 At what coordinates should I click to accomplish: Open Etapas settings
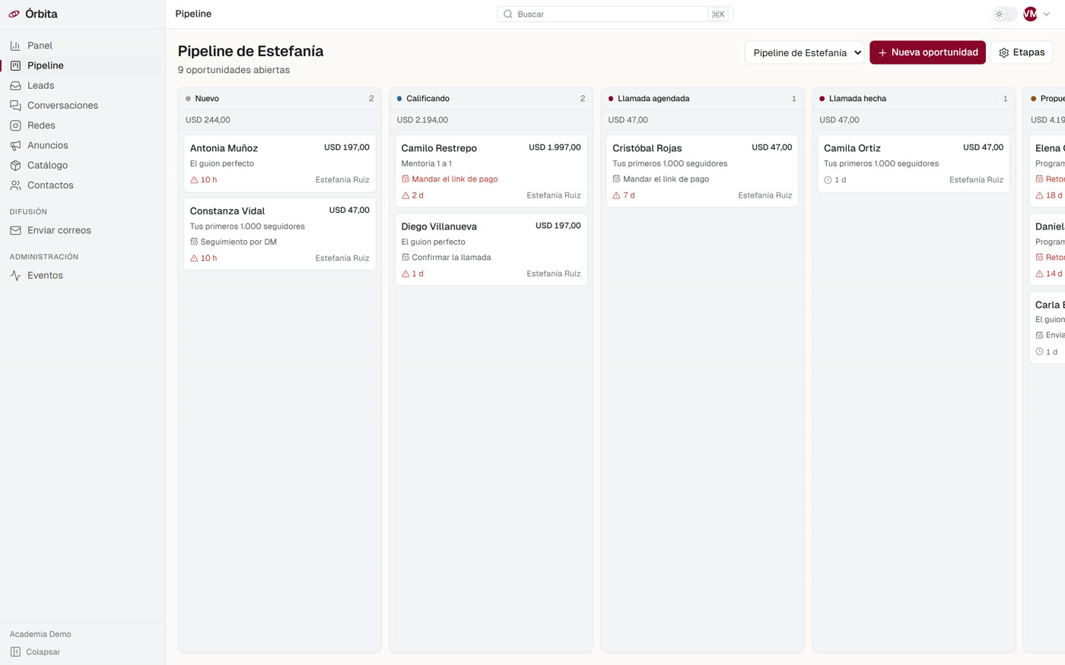tap(1022, 52)
